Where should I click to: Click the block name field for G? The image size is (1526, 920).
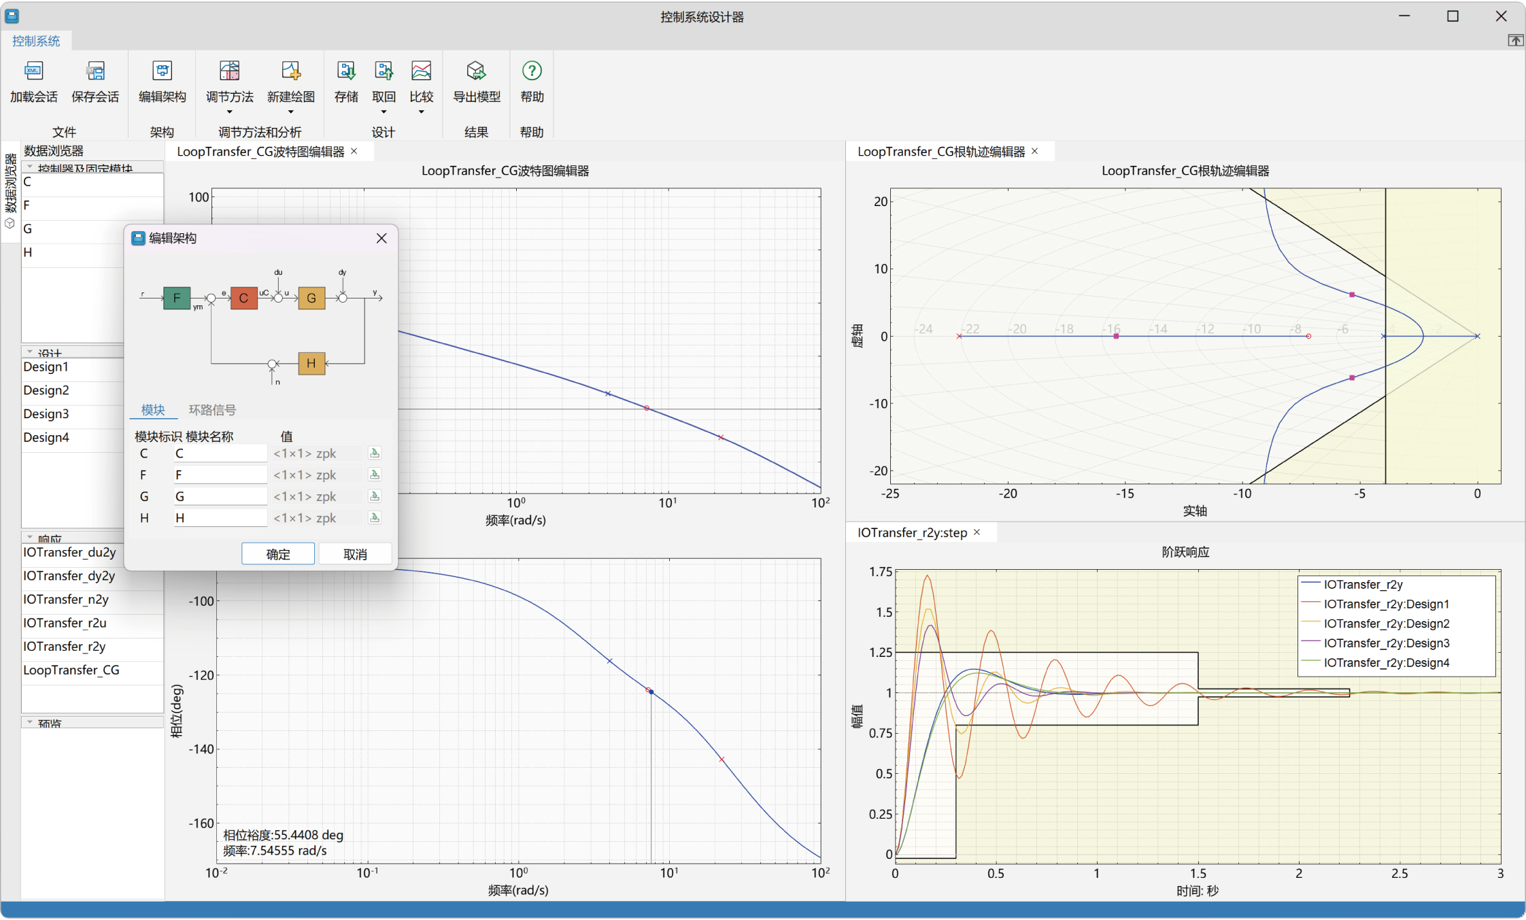point(220,496)
